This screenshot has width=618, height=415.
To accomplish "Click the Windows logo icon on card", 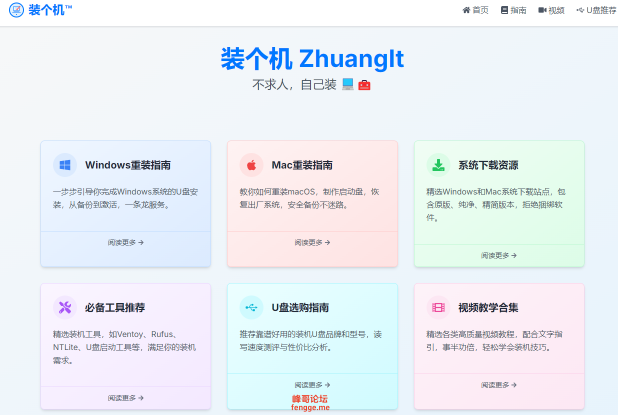I will pyautogui.click(x=65, y=165).
